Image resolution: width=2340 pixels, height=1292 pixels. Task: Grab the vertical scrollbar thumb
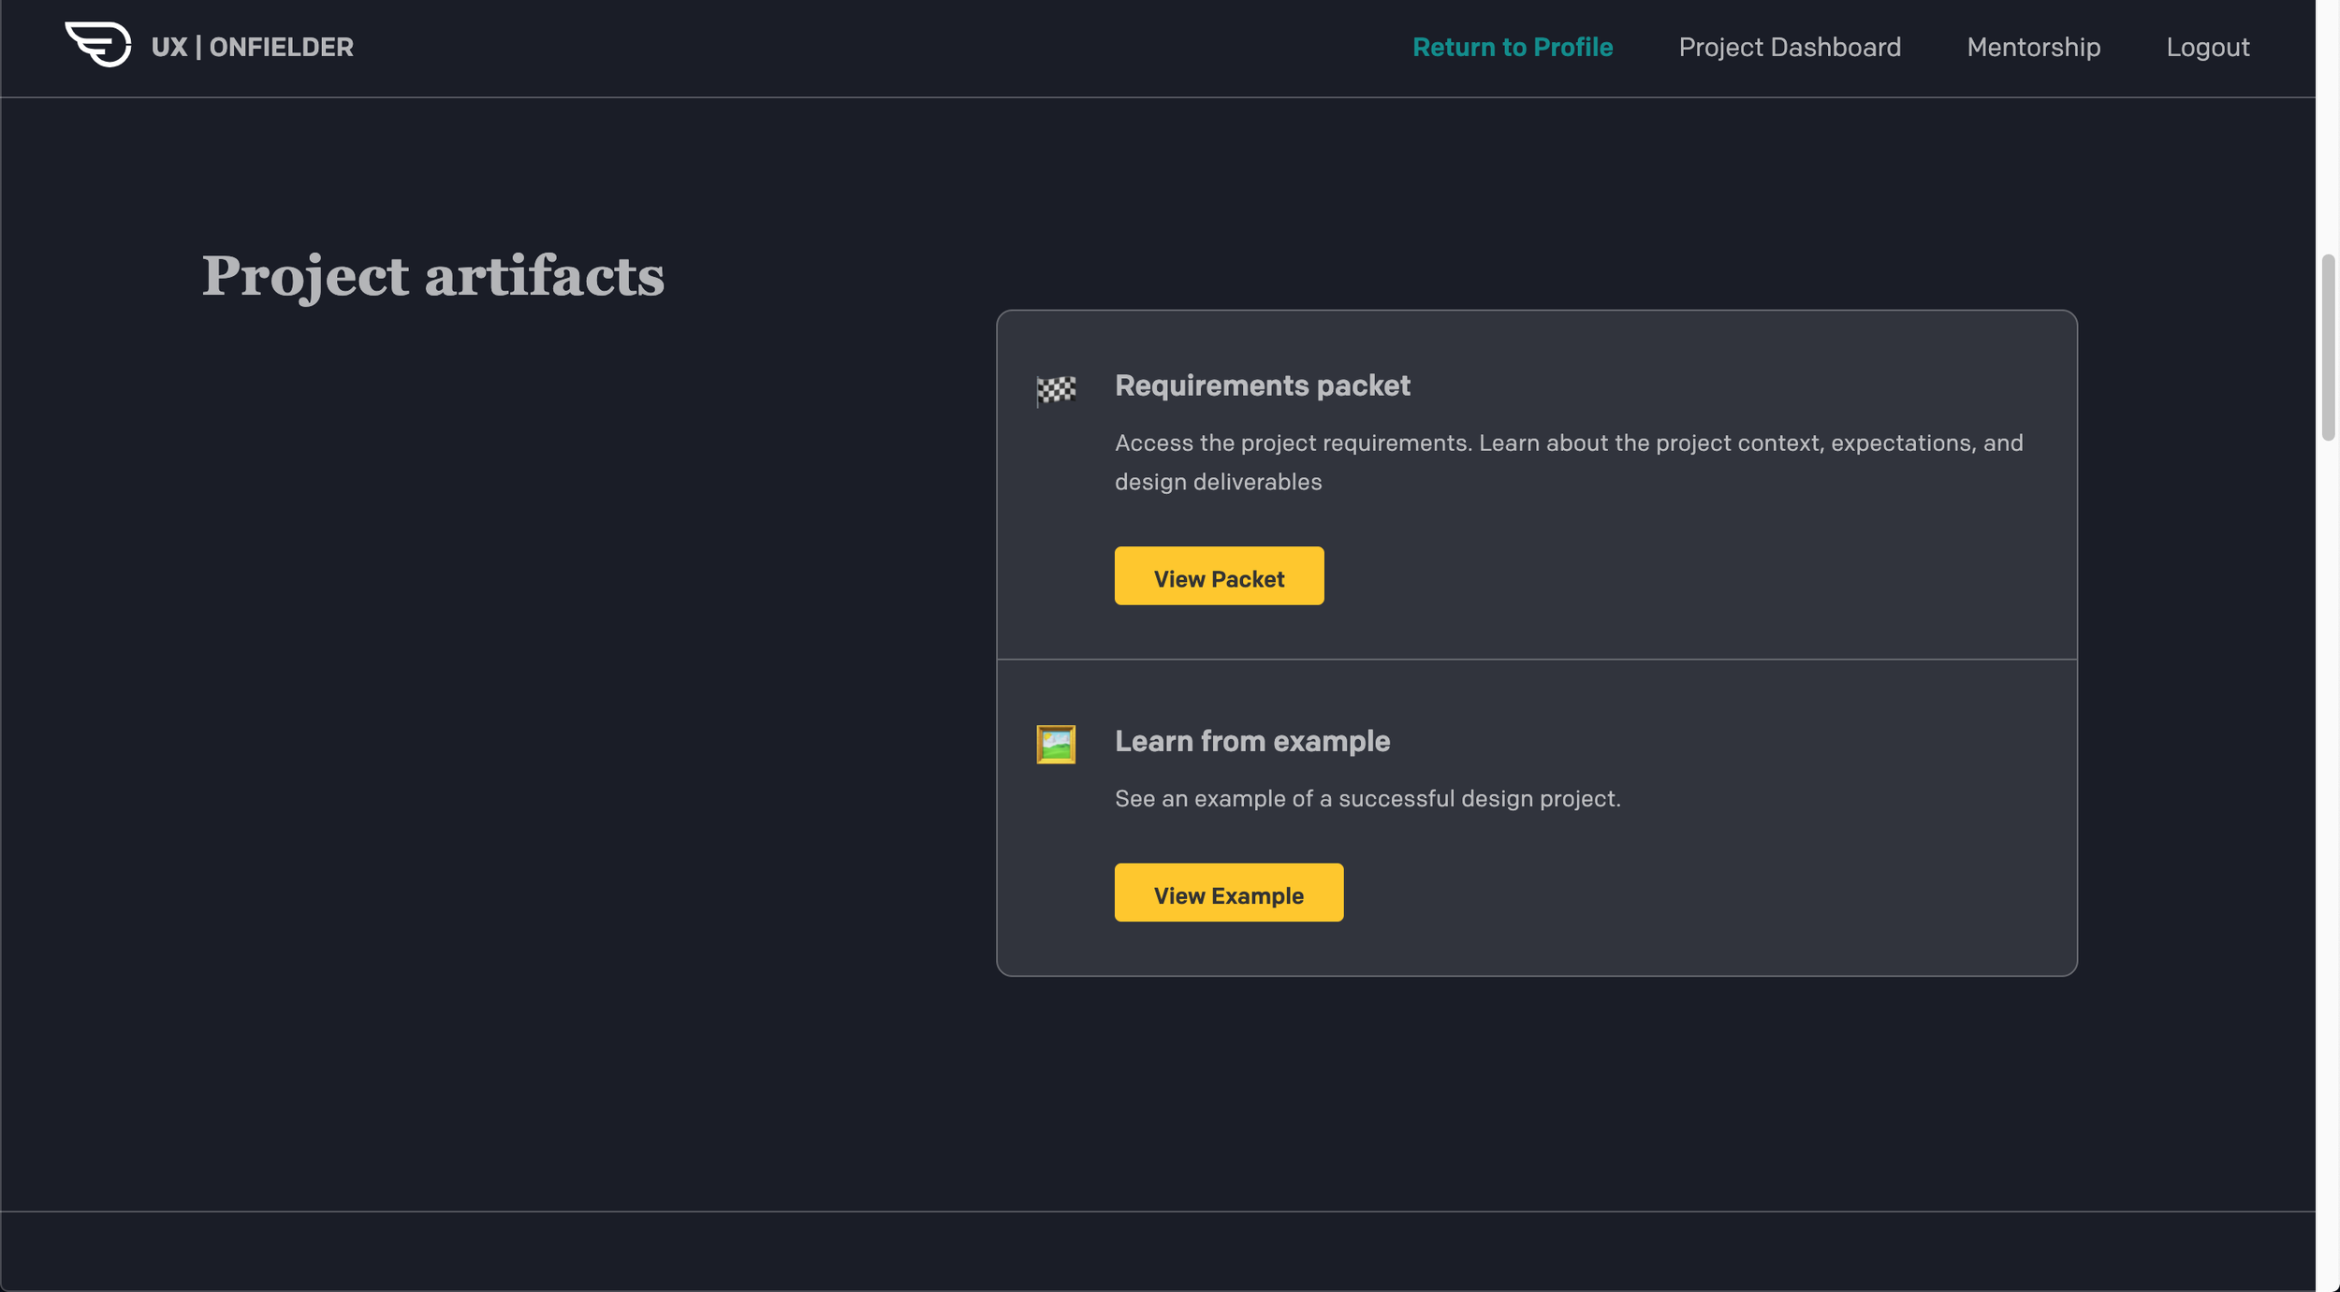[x=2327, y=346]
